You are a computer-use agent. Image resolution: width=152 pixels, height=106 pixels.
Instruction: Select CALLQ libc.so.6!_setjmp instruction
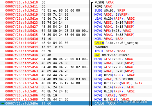point(117,43)
